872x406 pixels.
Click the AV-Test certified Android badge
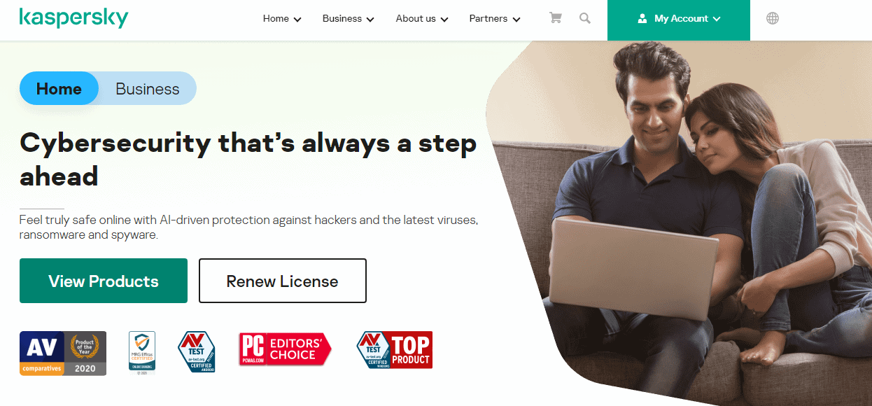tap(196, 352)
